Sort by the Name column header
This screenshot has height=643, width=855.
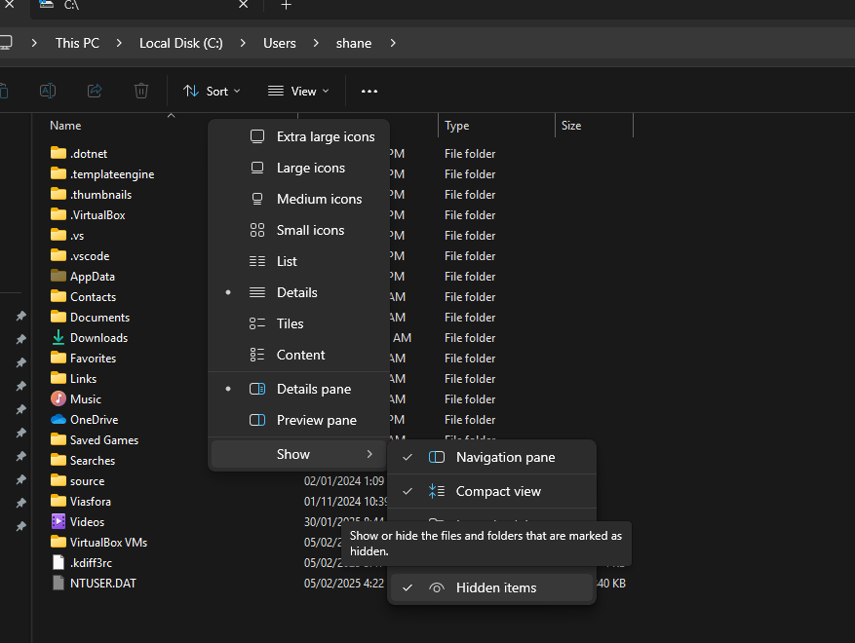point(65,126)
